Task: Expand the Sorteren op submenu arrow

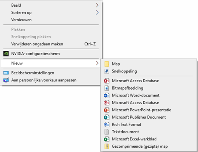Action: [97, 12]
